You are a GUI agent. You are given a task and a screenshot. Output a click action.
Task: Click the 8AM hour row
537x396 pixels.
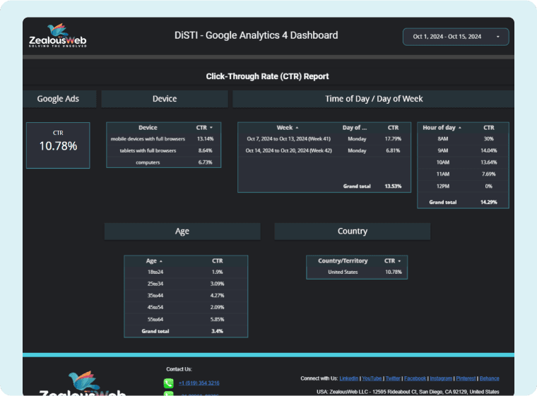tap(463, 139)
